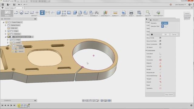
Task: Select the Circle sketch tool icon
Action: click(x=22, y=13)
